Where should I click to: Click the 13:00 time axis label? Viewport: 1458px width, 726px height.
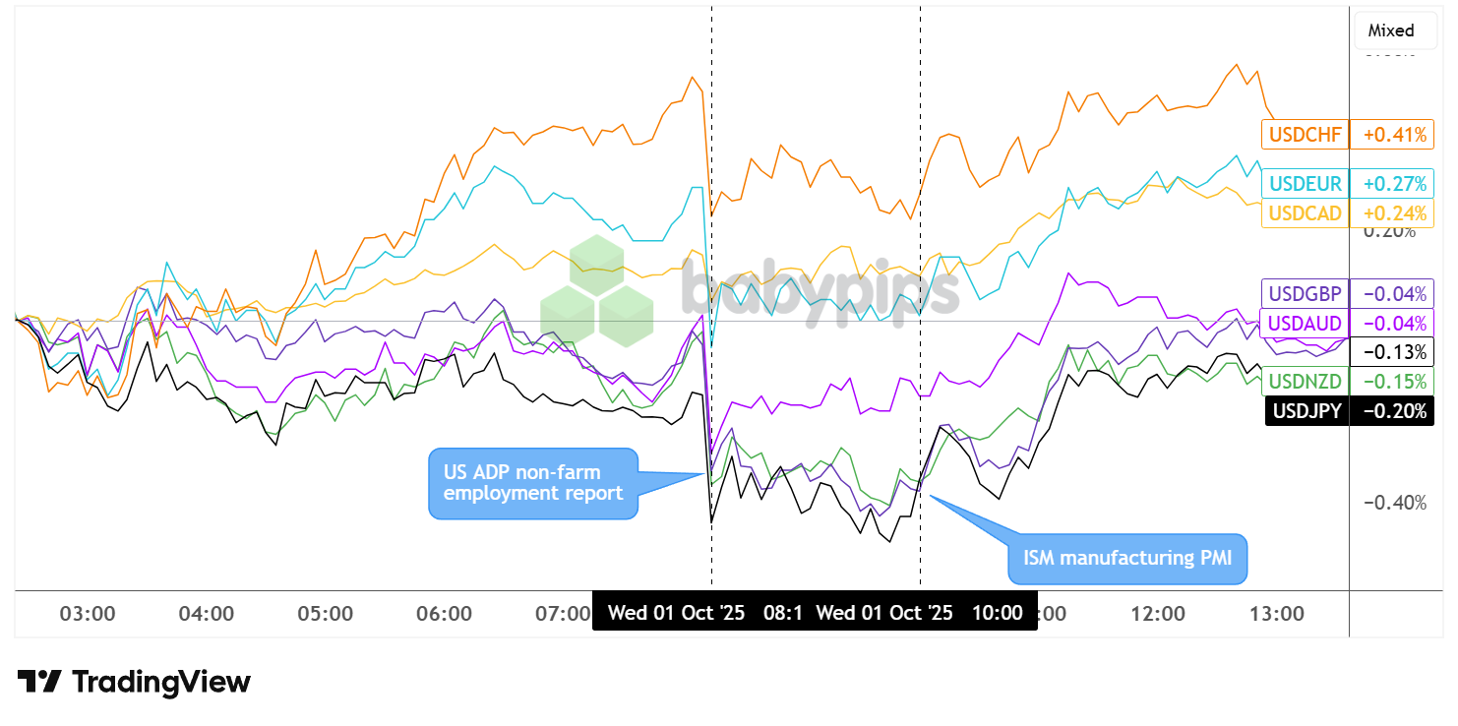1276,614
